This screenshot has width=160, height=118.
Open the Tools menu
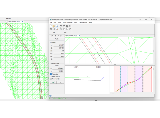tap(59, 23)
